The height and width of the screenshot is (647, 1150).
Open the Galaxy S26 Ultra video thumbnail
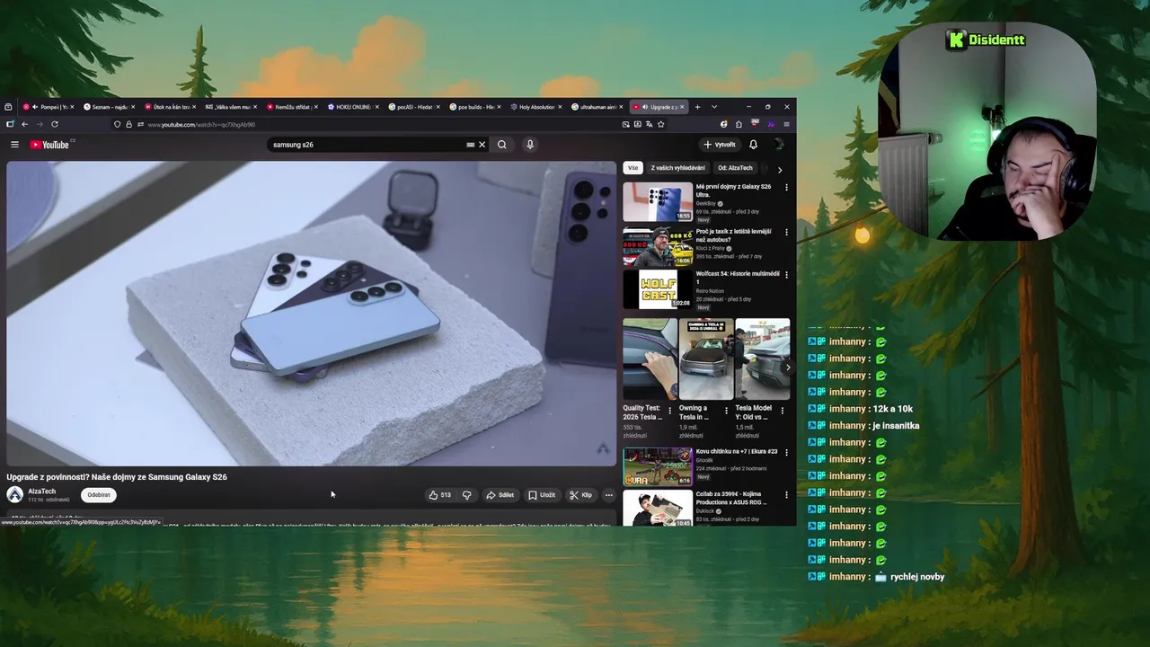click(x=658, y=202)
